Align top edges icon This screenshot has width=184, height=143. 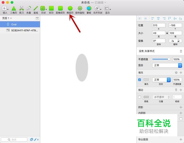[x=170, y=18]
